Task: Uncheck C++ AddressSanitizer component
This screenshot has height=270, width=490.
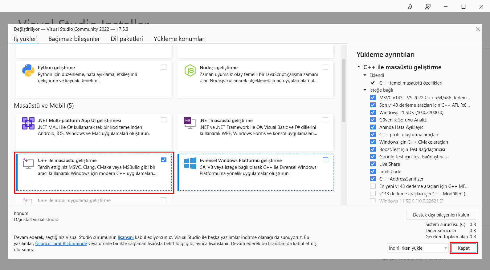Action: point(373,179)
